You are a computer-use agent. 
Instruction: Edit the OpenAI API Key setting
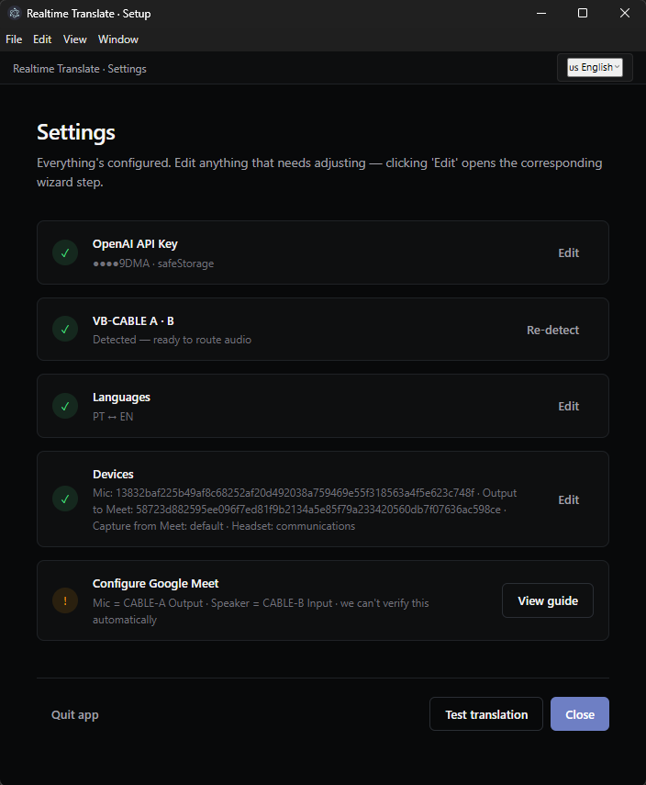pos(568,252)
